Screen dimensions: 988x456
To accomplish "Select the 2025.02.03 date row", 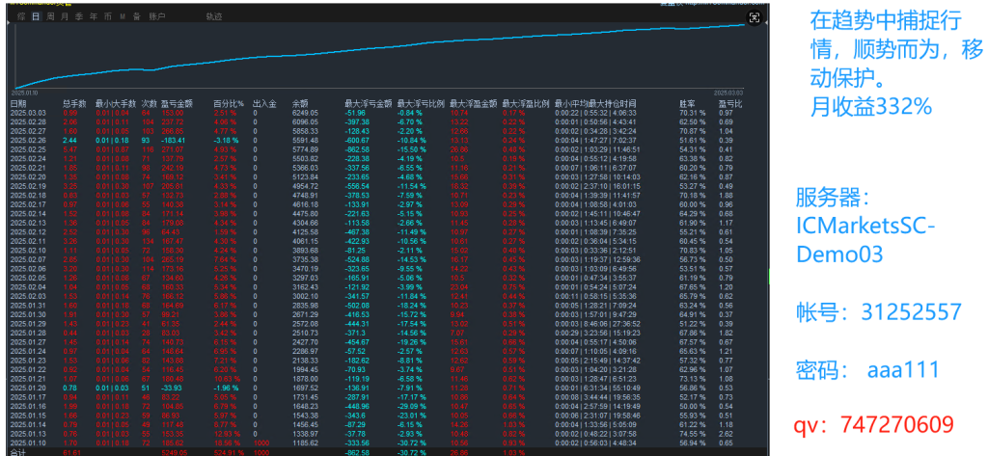I will click(378, 298).
